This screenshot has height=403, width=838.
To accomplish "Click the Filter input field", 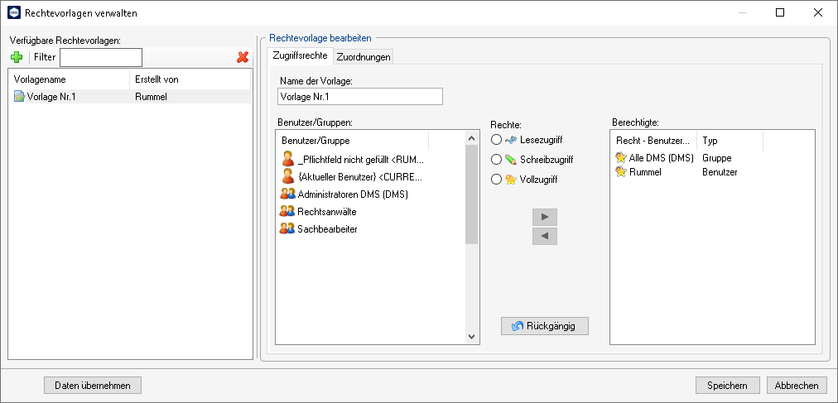I will [101, 57].
